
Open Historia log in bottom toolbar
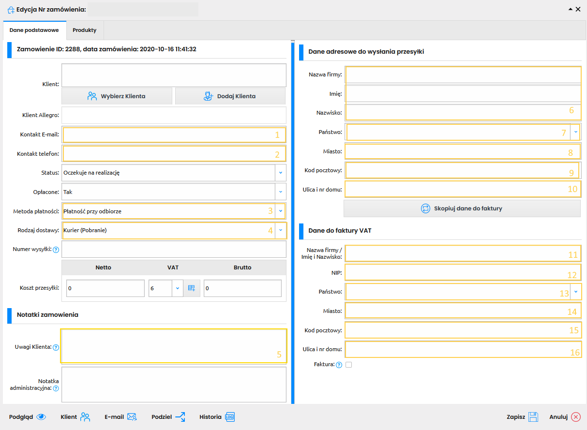tap(217, 417)
